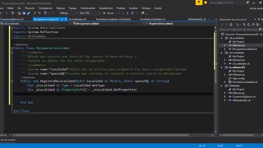
Task: Collapse the LocalidadesIES project node
Action: click(222, 67)
